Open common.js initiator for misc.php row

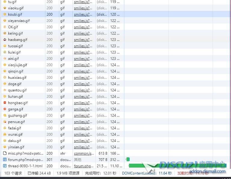point(84,153)
